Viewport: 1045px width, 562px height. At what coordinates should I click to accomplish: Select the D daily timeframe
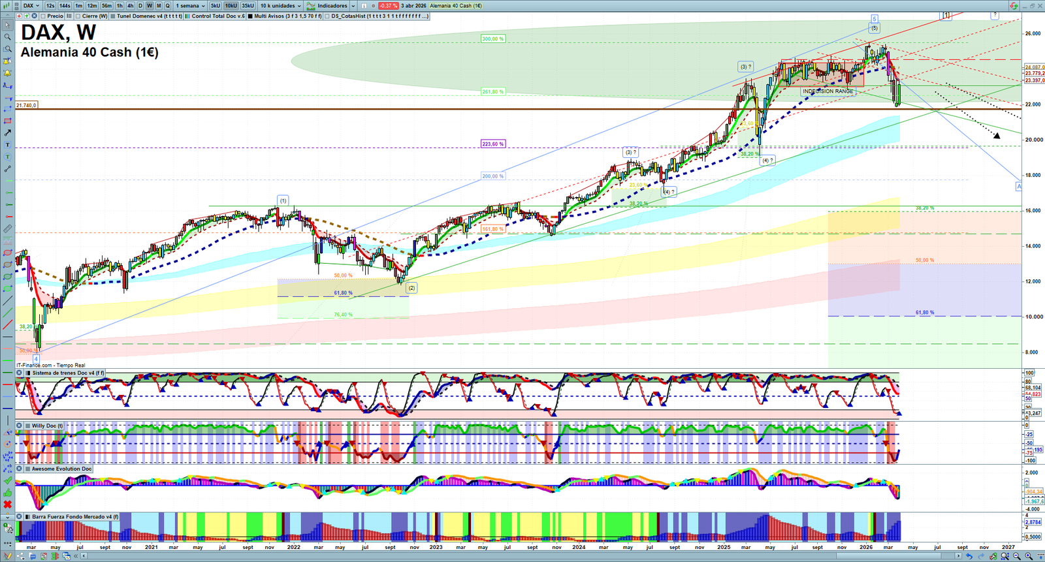coord(140,6)
